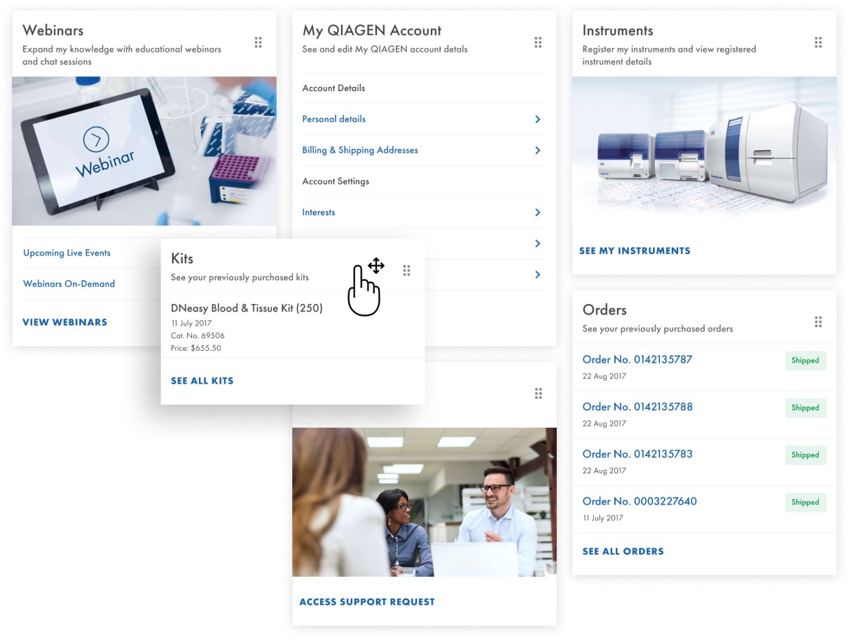This screenshot has height=640, width=849.
Task: Click Shipped badge for Order 0142135788
Action: (x=805, y=408)
